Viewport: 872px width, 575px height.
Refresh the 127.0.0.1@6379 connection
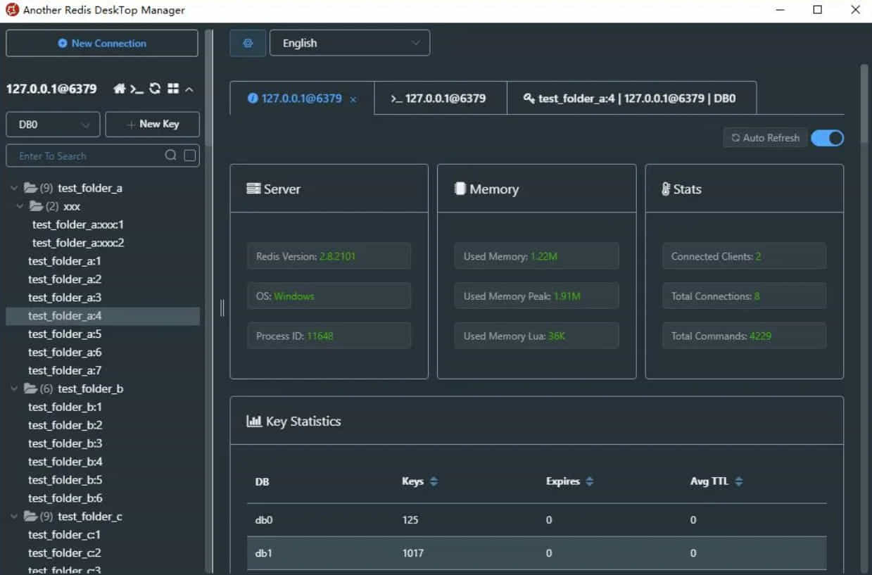[x=155, y=89]
